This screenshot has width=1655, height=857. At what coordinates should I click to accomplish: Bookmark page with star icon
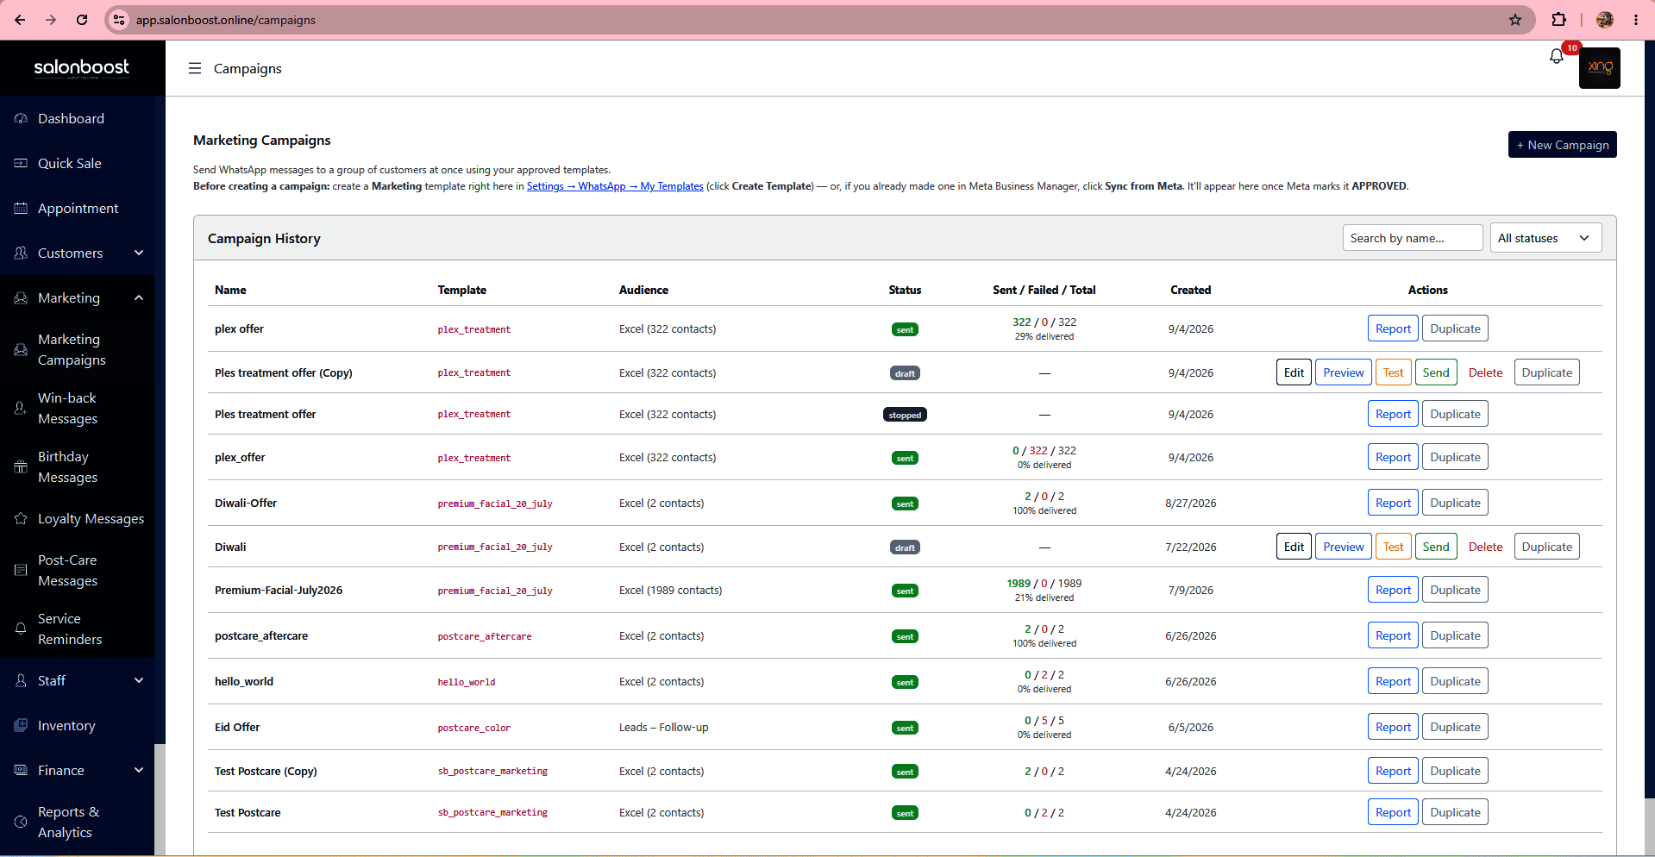[1515, 20]
